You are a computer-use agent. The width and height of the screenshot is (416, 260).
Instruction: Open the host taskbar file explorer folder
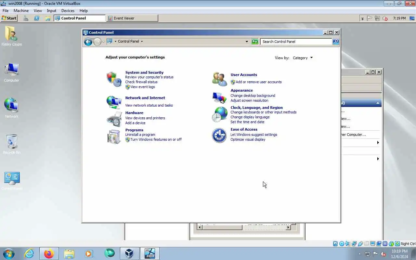[69, 253]
